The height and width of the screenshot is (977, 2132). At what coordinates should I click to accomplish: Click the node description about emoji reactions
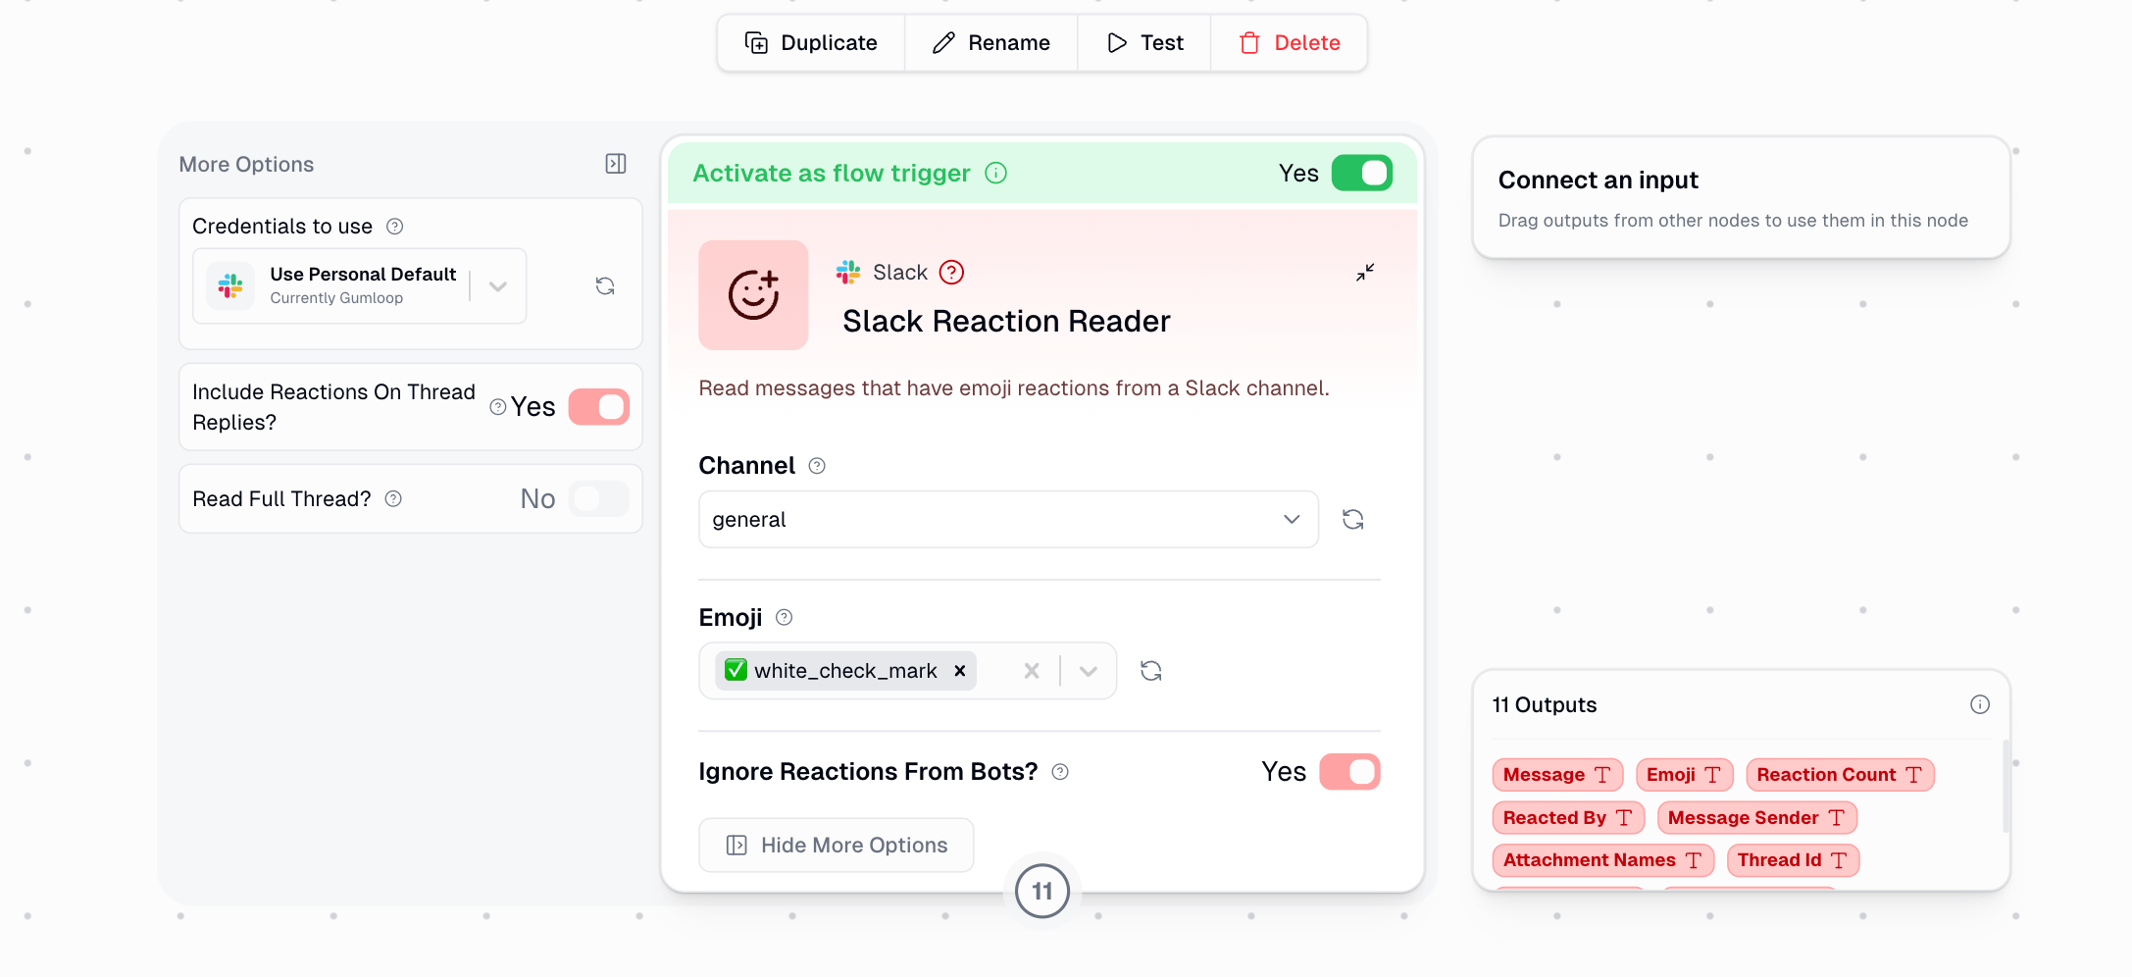(x=1014, y=388)
